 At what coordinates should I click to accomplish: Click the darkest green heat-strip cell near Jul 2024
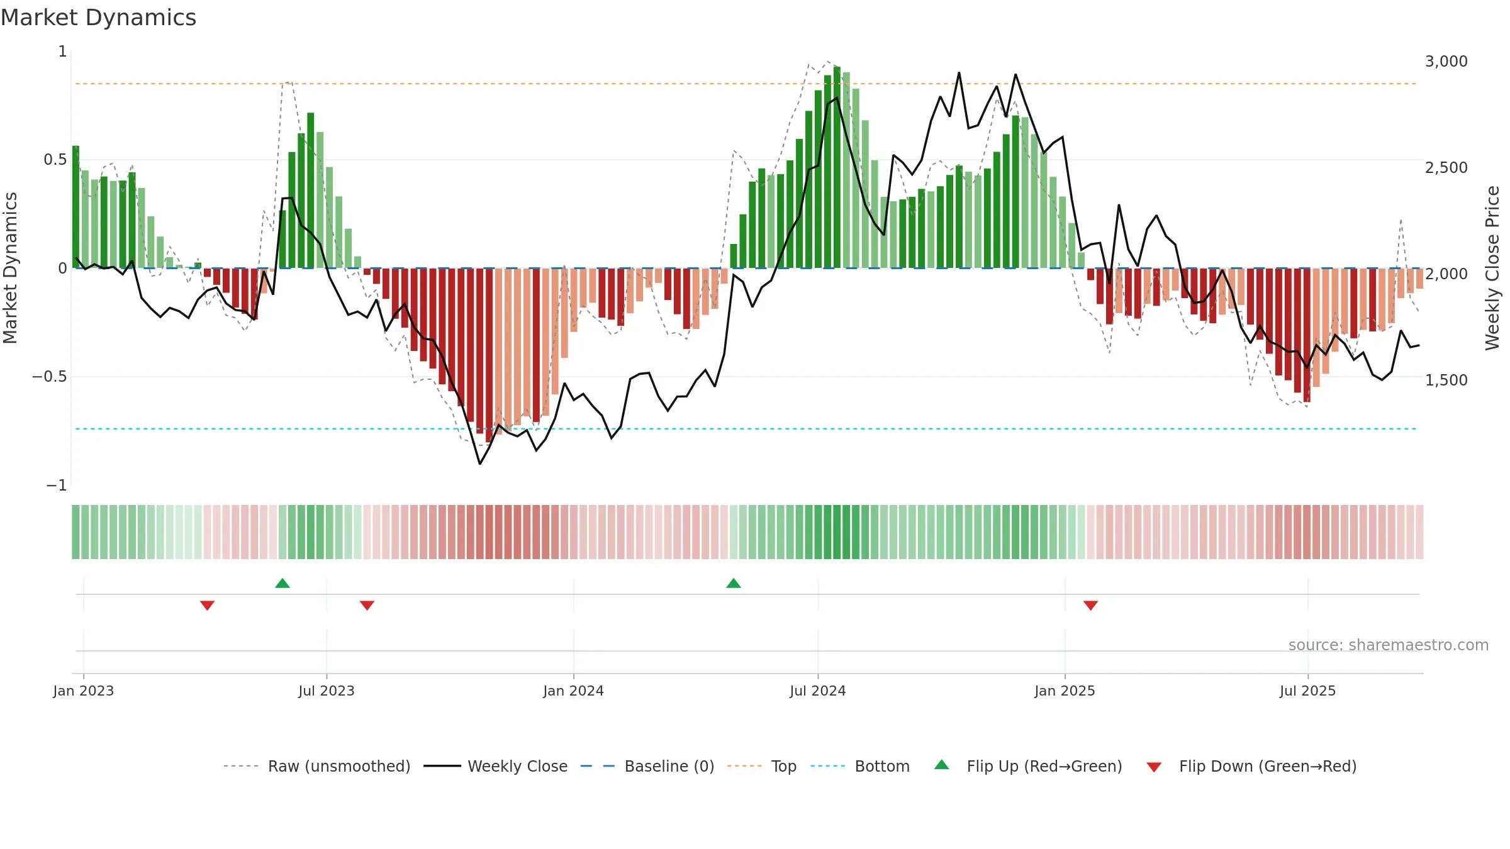[837, 532]
